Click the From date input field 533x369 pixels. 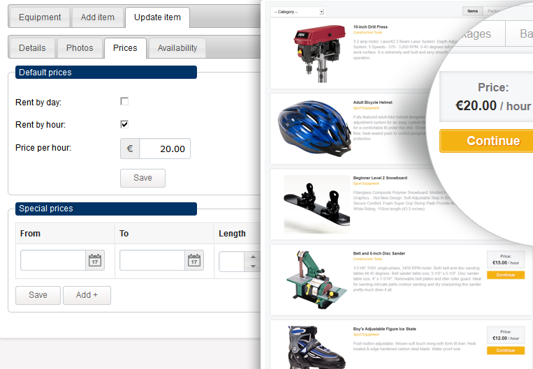pyautogui.click(x=53, y=260)
